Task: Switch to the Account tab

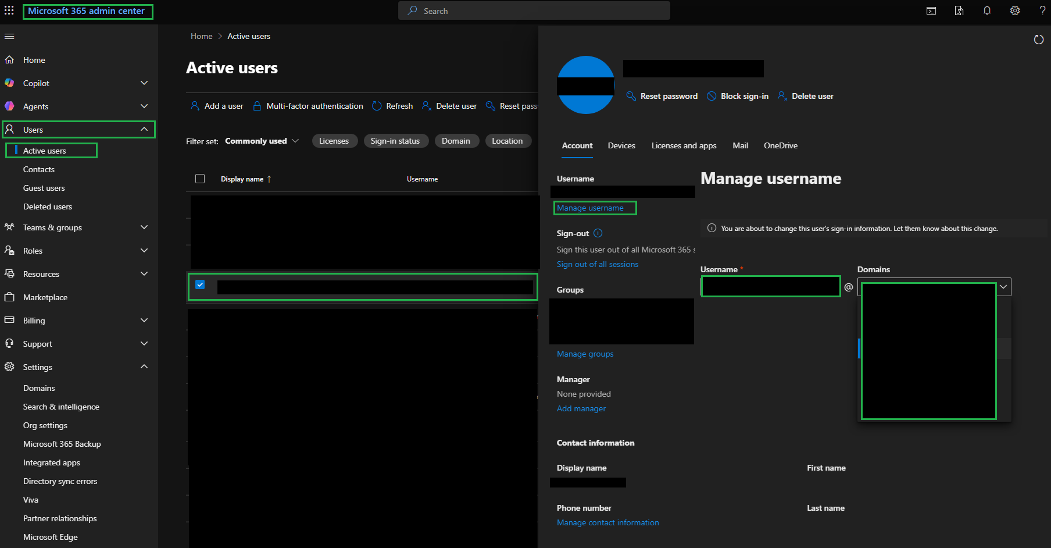Action: coord(577,145)
